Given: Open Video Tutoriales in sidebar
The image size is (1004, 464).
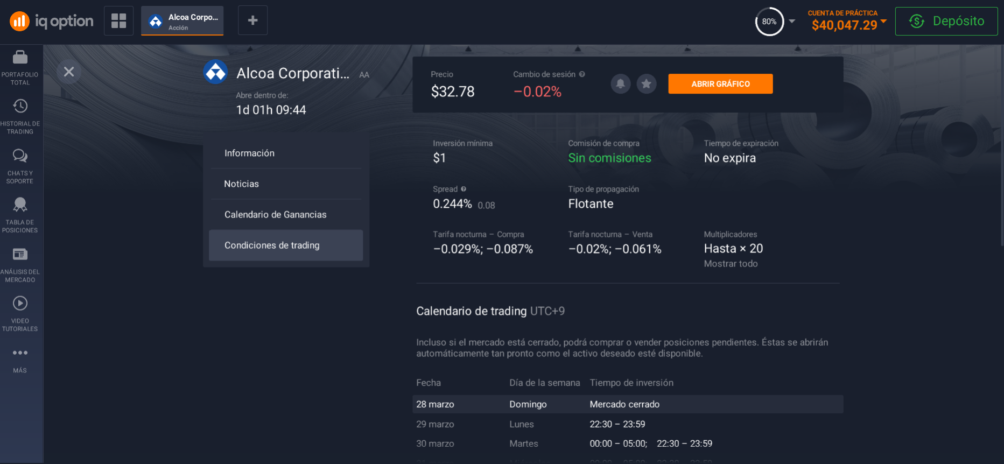Looking at the screenshot, I should [x=20, y=314].
